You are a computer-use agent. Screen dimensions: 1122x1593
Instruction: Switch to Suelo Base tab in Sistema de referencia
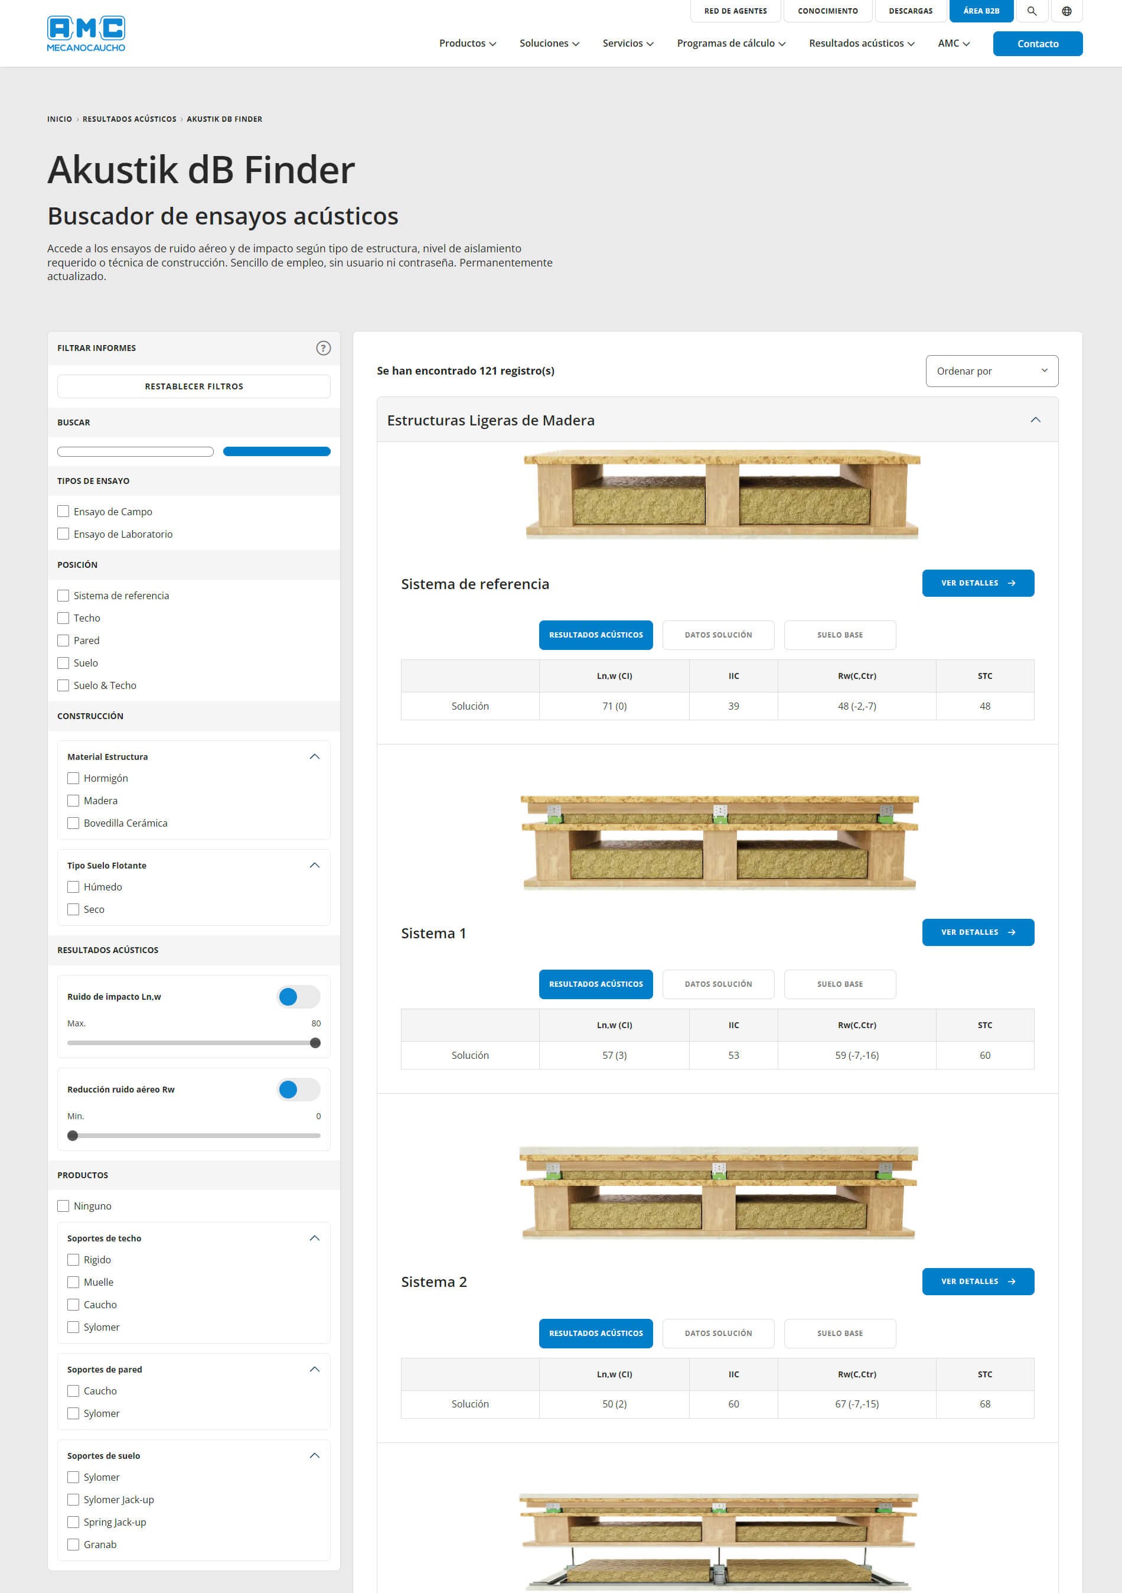pos(840,635)
